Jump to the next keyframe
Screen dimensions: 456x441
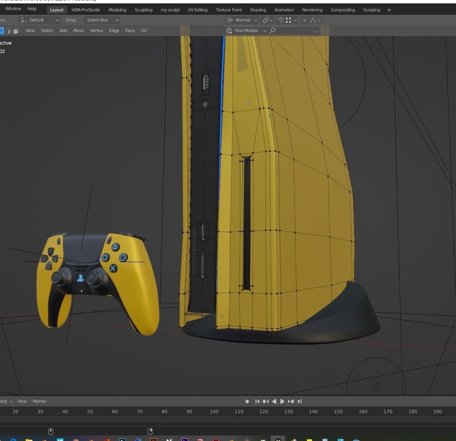(x=291, y=401)
